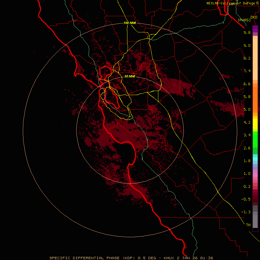Pick the pale peach segment of the color bar
Viewport: 260px width, 260px height.
coord(255,59)
